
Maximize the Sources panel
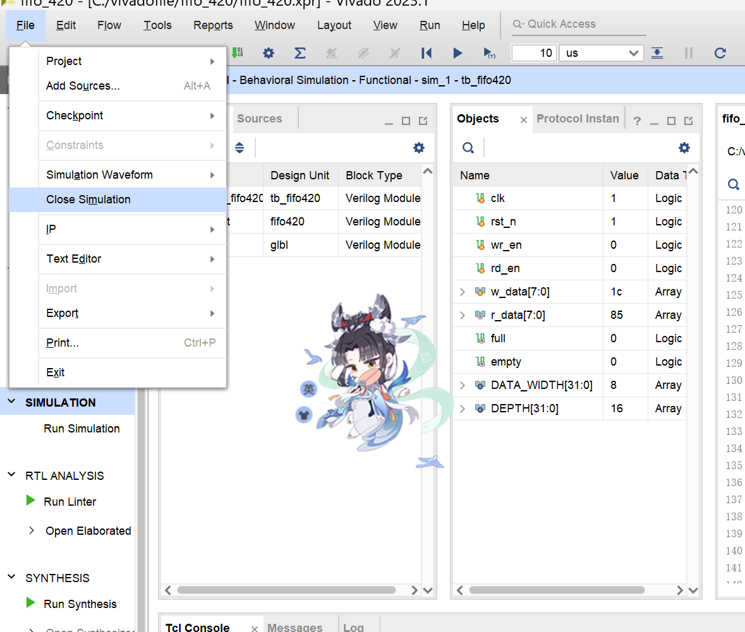click(x=406, y=121)
